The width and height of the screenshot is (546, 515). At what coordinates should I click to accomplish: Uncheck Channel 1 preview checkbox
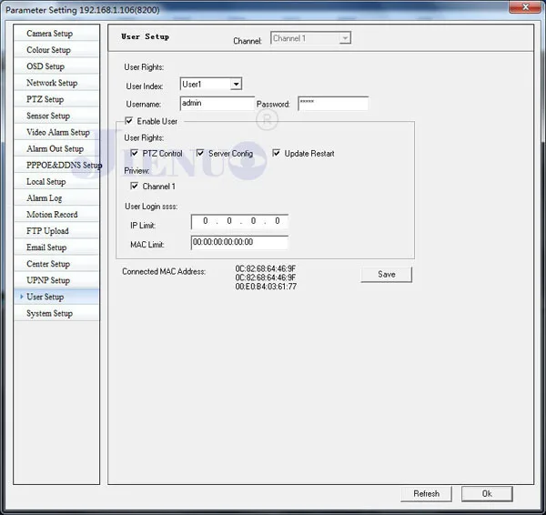134,186
